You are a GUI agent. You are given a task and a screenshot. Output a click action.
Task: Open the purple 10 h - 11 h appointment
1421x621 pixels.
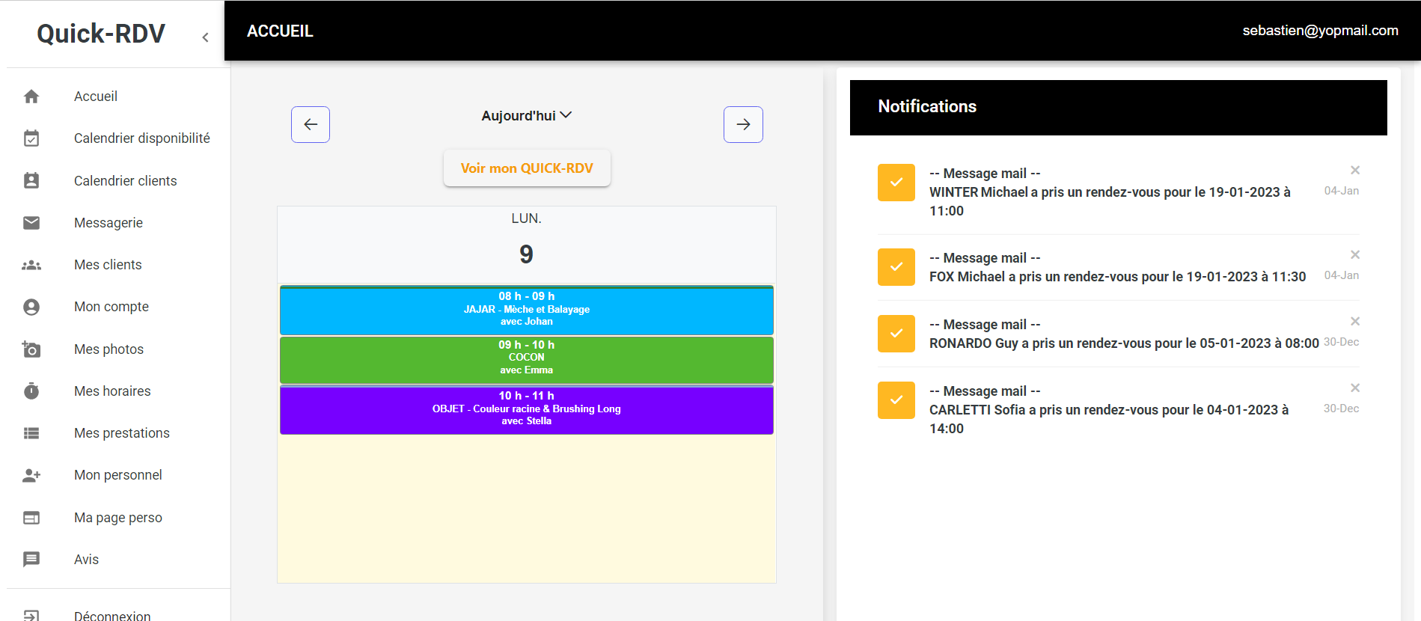pyautogui.click(x=526, y=409)
